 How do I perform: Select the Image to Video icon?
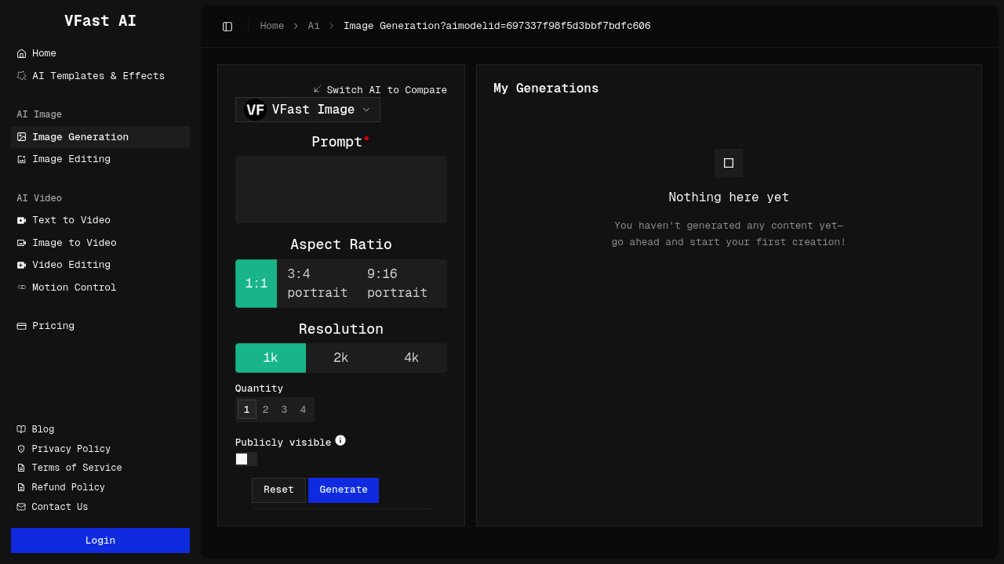point(20,243)
